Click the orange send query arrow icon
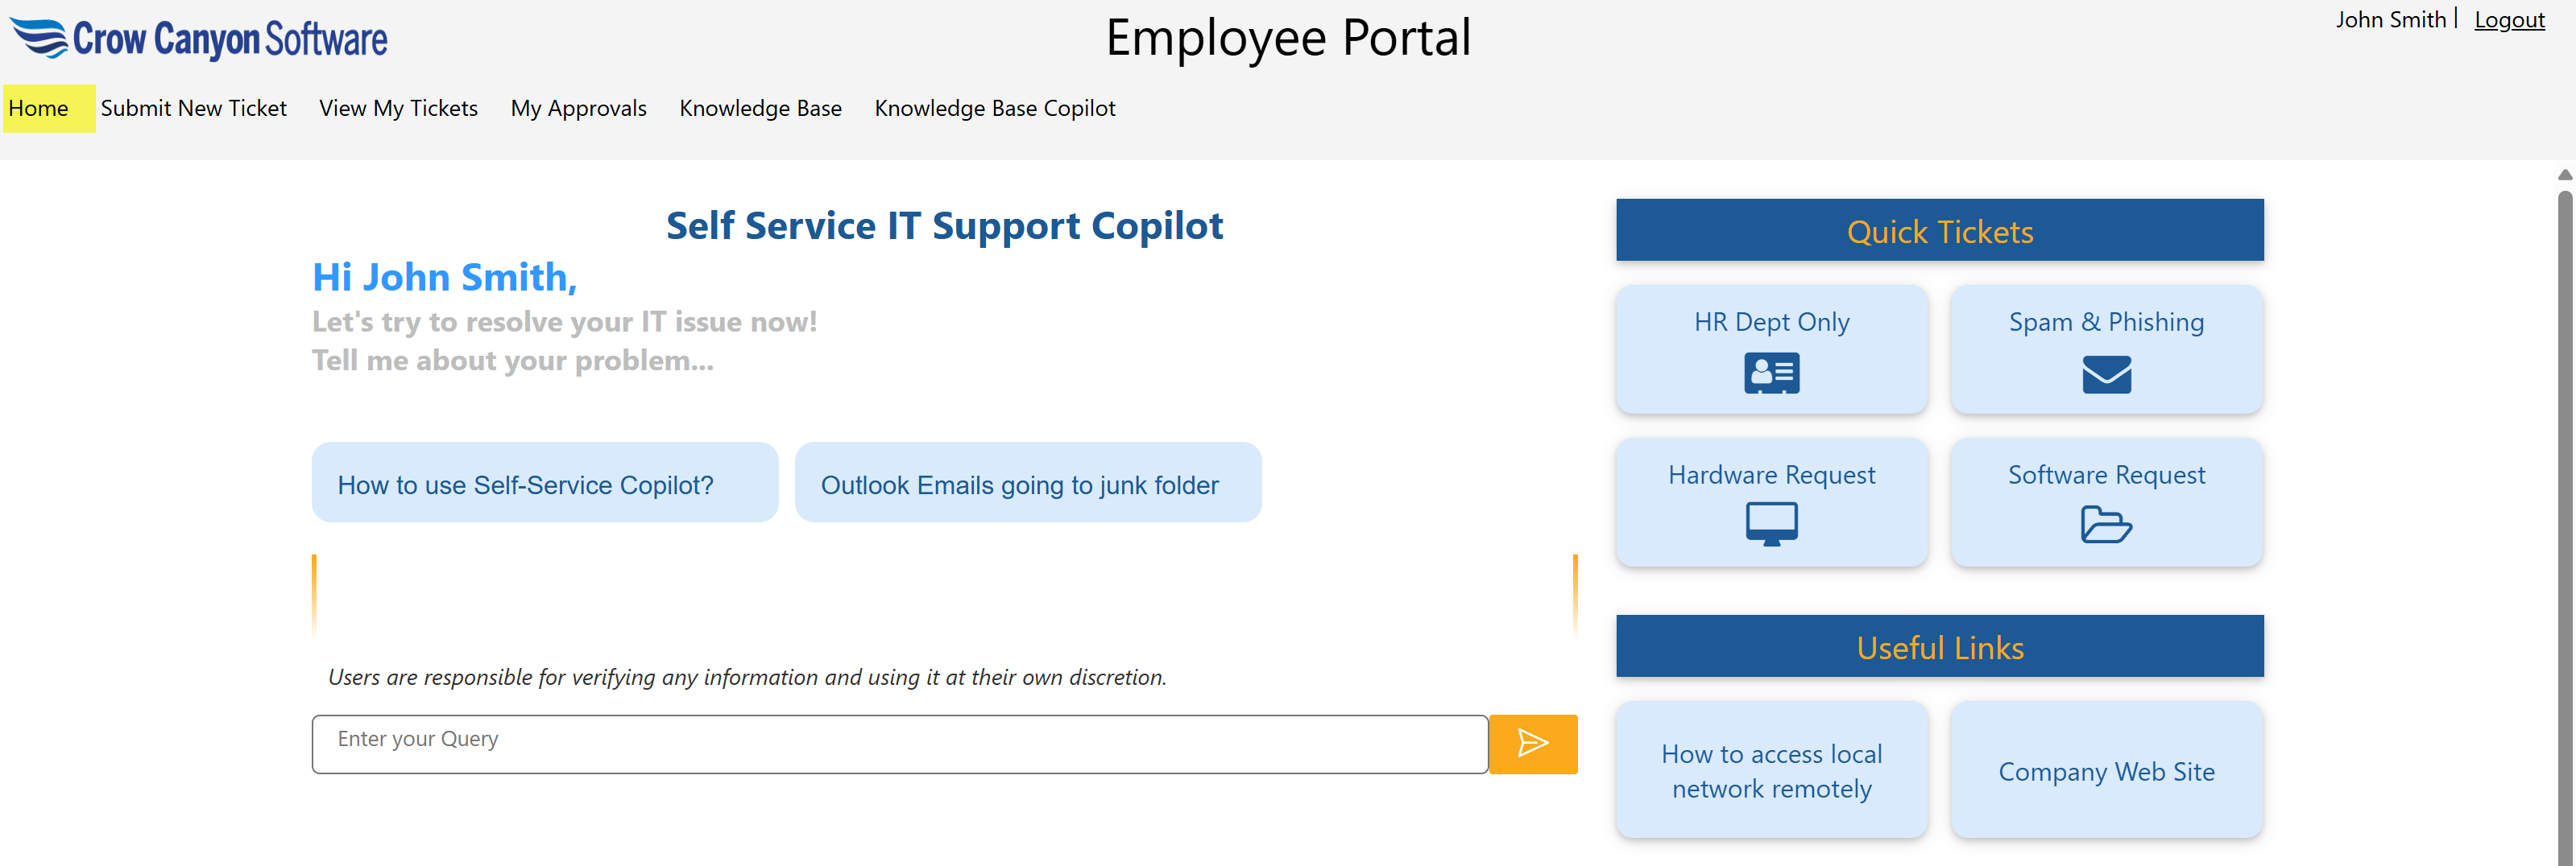The width and height of the screenshot is (2576, 866). coord(1532,743)
